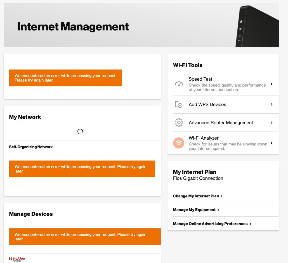Click the My Internet Plan heading
This screenshot has height=263, width=288.
pyautogui.click(x=195, y=172)
